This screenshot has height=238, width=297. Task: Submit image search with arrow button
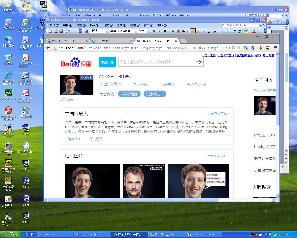tap(199, 62)
